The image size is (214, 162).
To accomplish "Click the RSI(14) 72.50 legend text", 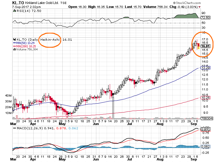I will (29, 11).
